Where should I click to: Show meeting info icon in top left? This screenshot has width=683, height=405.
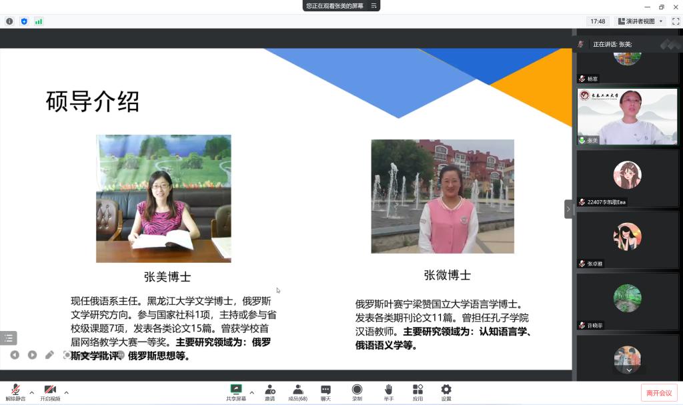tap(9, 21)
